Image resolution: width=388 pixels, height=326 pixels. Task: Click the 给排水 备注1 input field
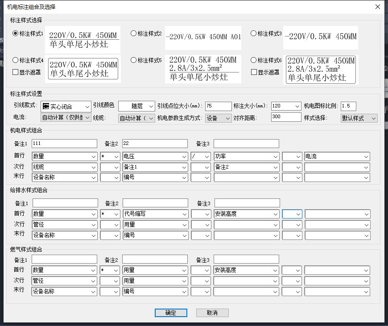65,203
